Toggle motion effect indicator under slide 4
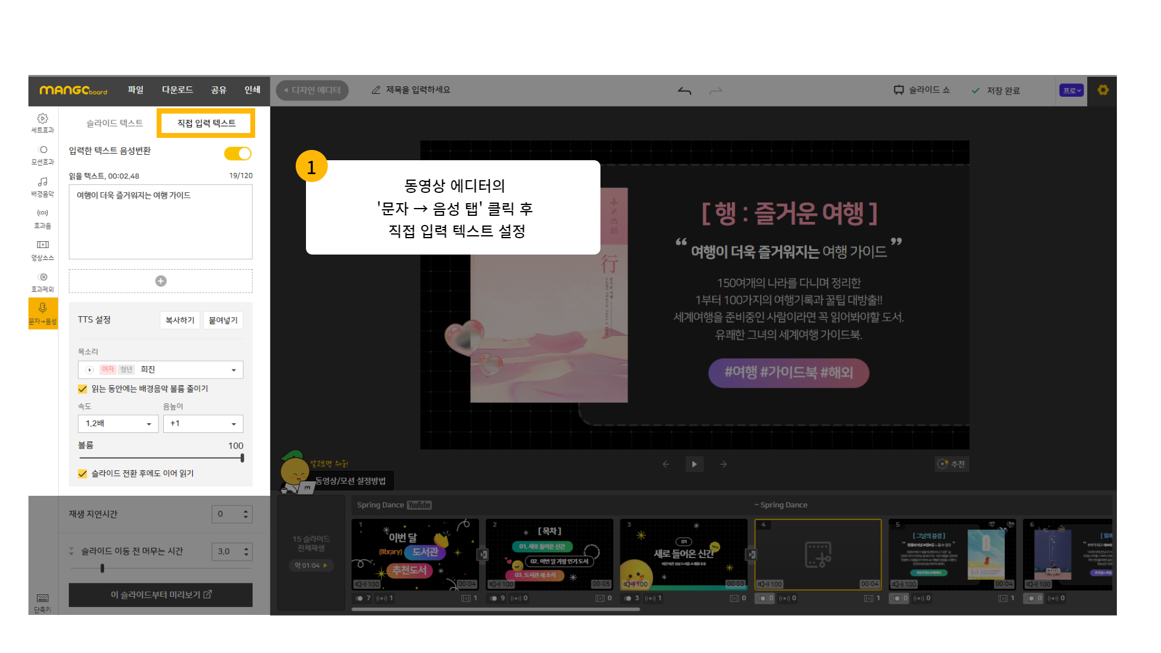The width and height of the screenshot is (1161, 653). click(763, 599)
